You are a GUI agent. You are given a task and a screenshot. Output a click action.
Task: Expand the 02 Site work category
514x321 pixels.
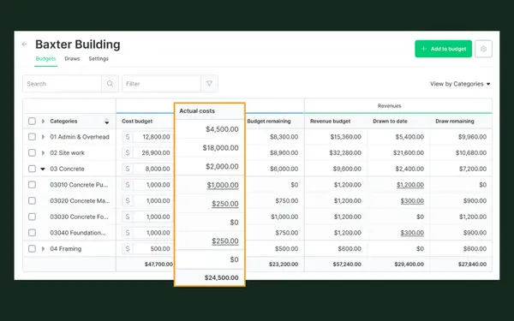click(x=43, y=153)
